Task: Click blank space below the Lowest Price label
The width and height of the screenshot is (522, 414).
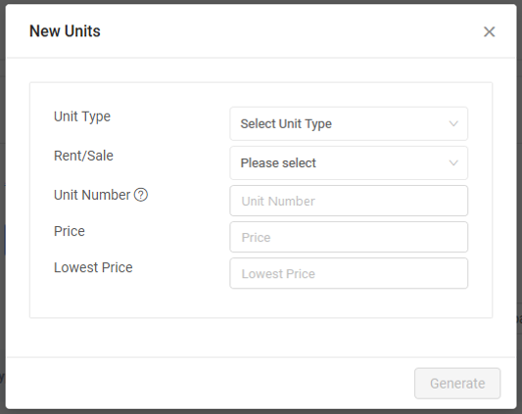Action: pyautogui.click(x=126, y=299)
